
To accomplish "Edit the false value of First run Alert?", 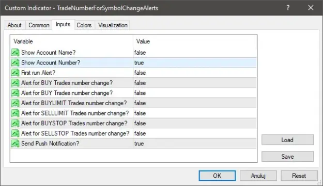I will pos(195,73).
